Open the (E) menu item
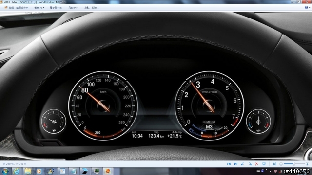Screen dimensions: 312x175 pyautogui.click(x=56, y=8)
